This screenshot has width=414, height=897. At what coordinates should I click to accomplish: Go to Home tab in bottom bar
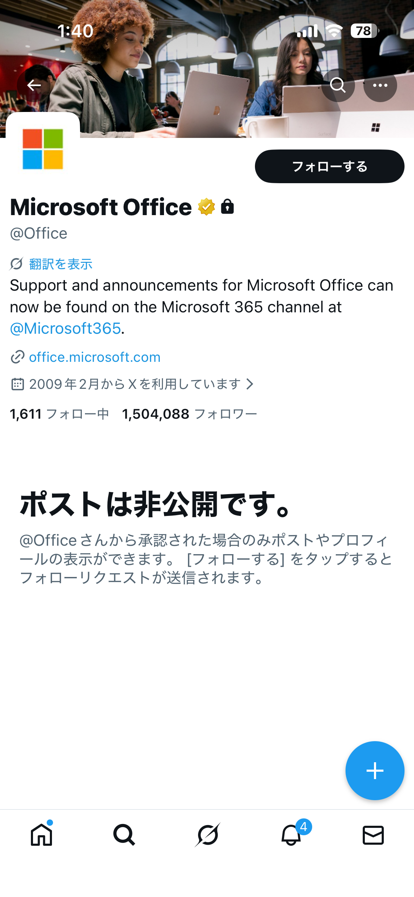(x=41, y=834)
